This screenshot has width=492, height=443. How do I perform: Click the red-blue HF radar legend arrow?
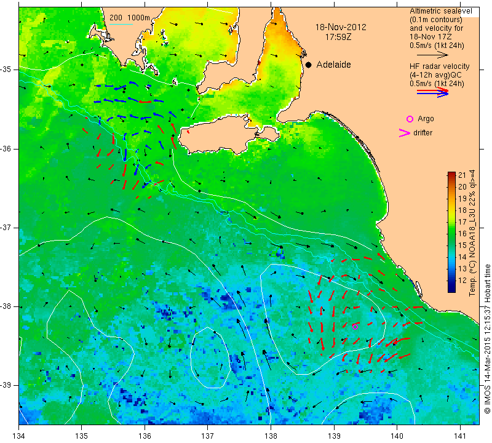coord(433,92)
